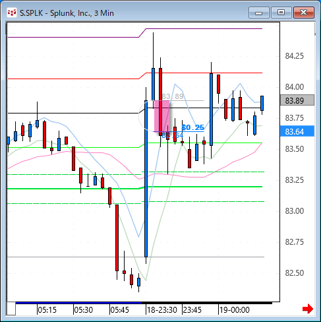Click the gray 83.89 chart annotation
Viewport: 321px width, 322px height.
coord(173,96)
